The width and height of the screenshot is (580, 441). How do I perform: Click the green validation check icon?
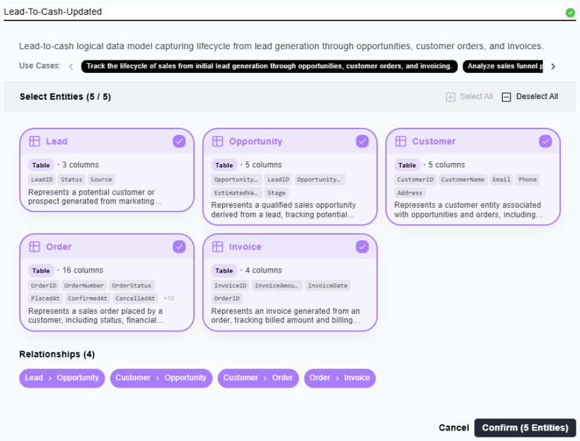[x=570, y=13]
